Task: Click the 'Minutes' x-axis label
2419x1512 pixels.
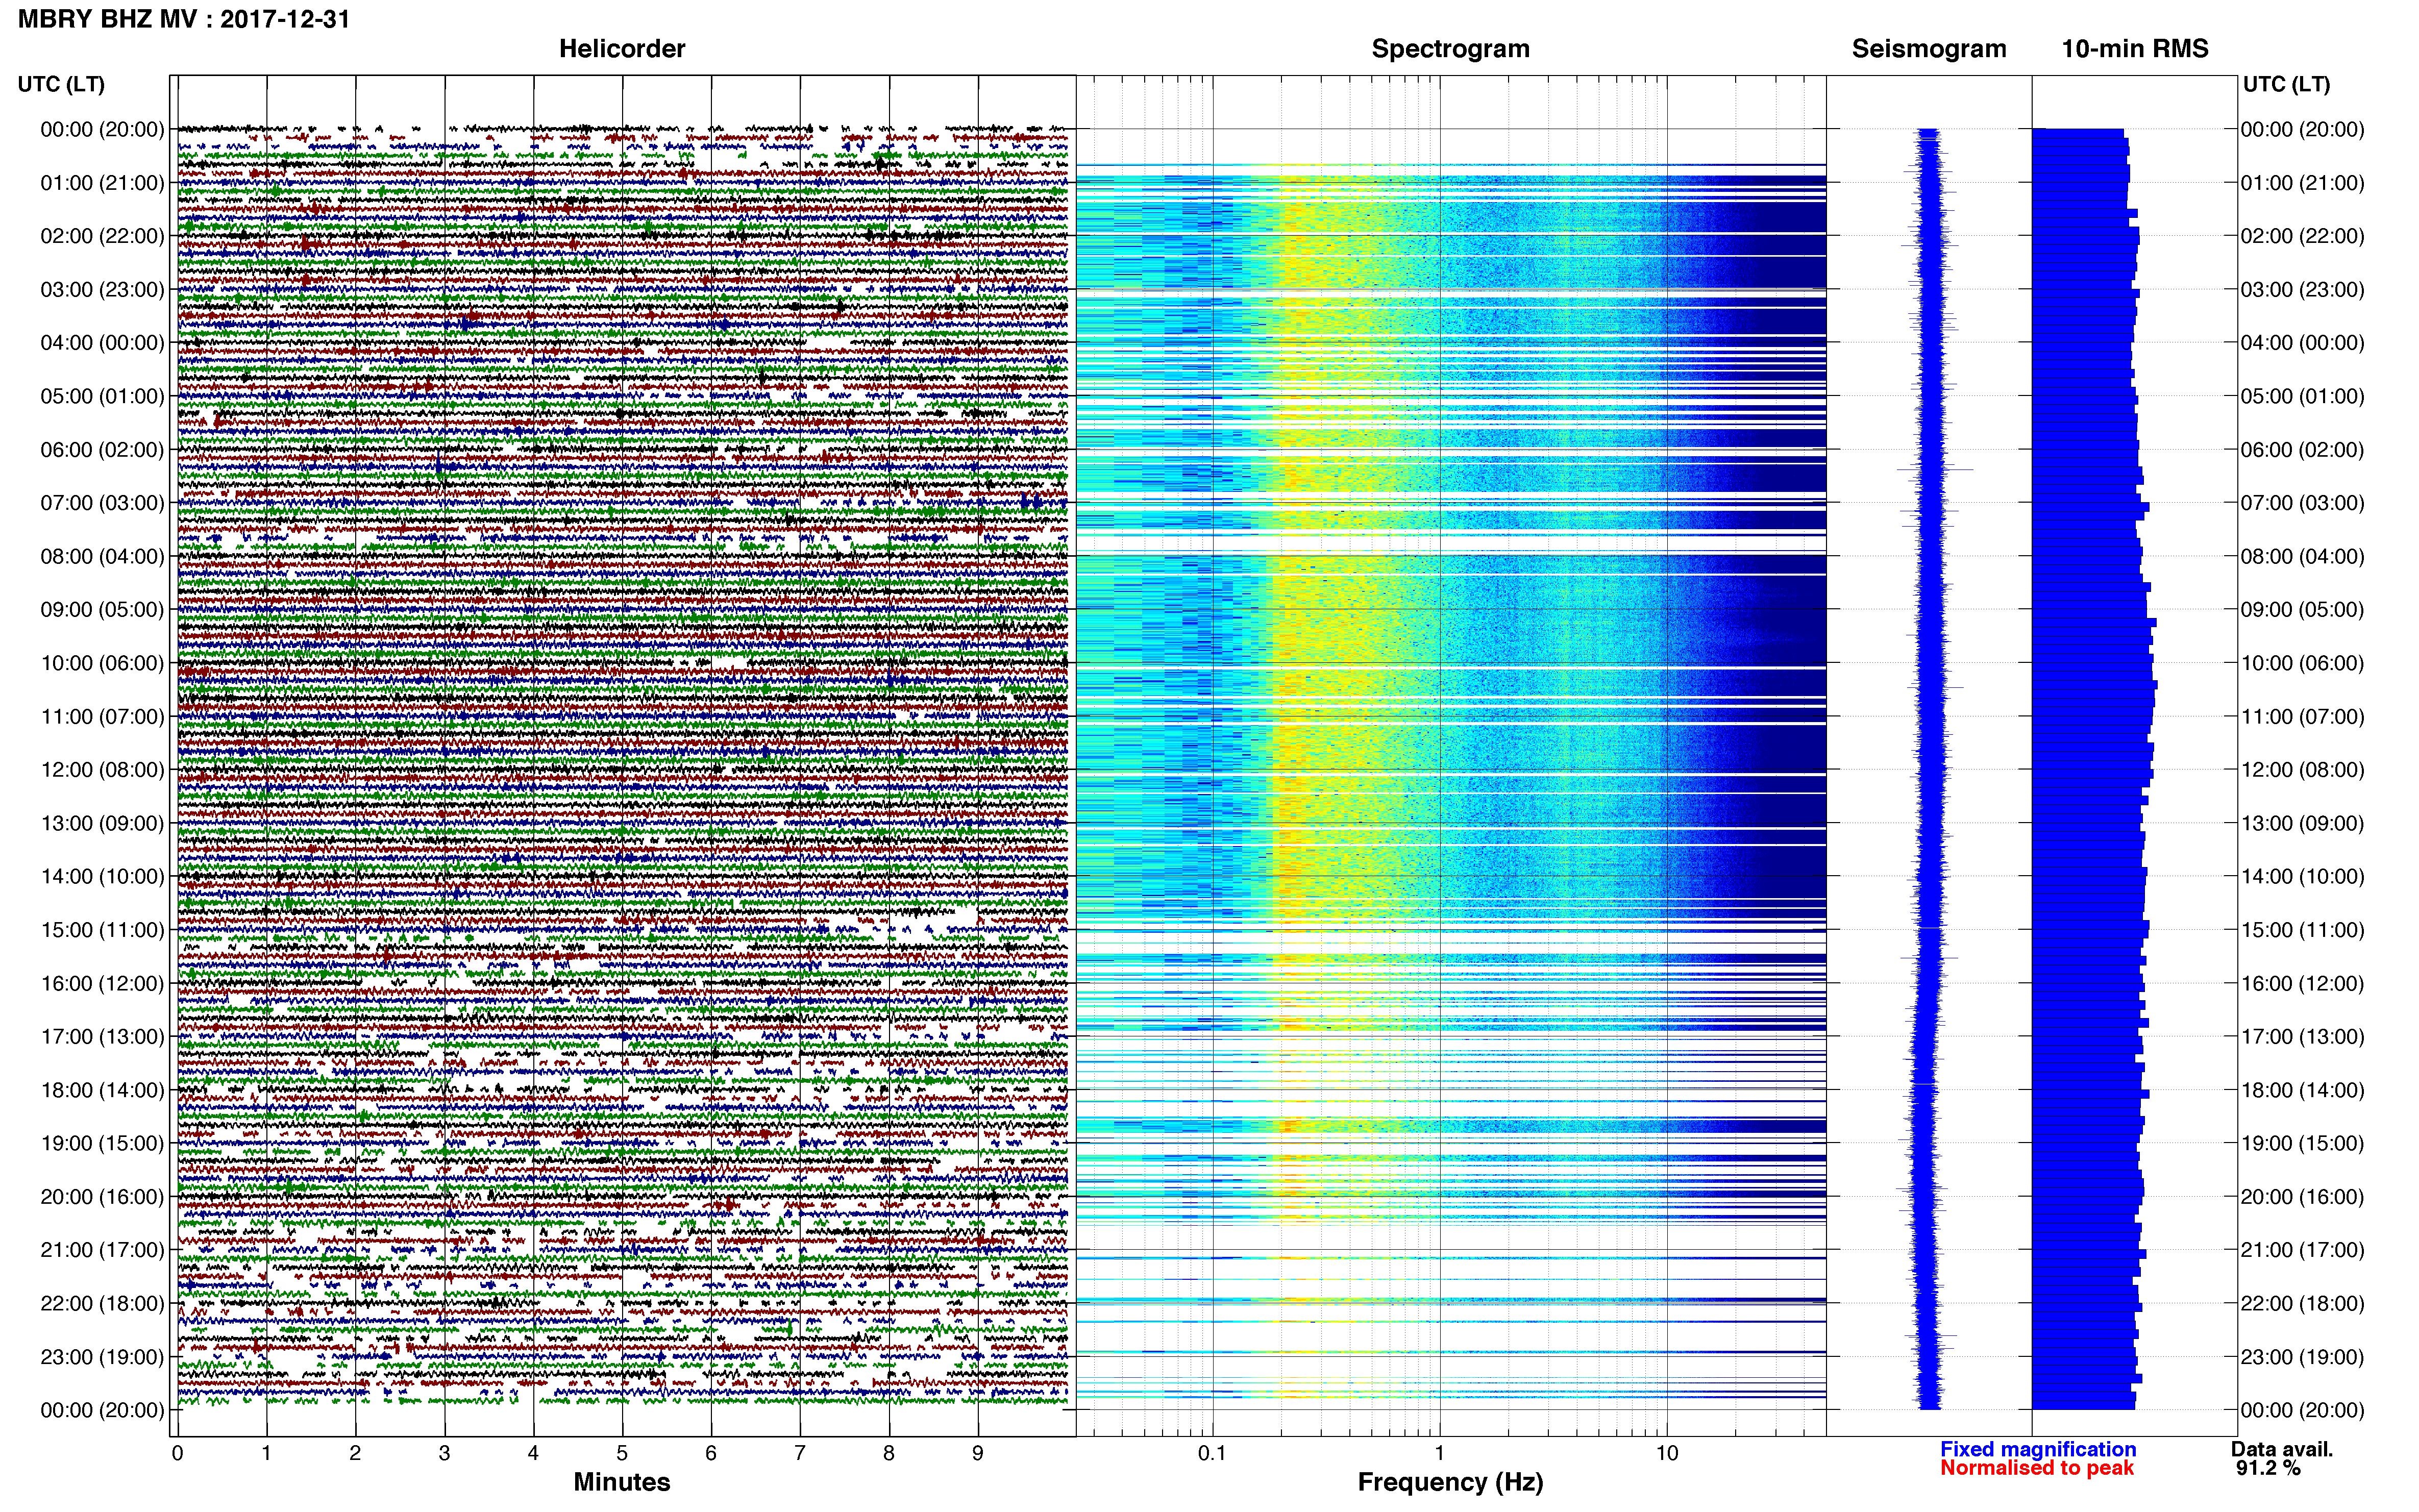Action: (x=622, y=1482)
